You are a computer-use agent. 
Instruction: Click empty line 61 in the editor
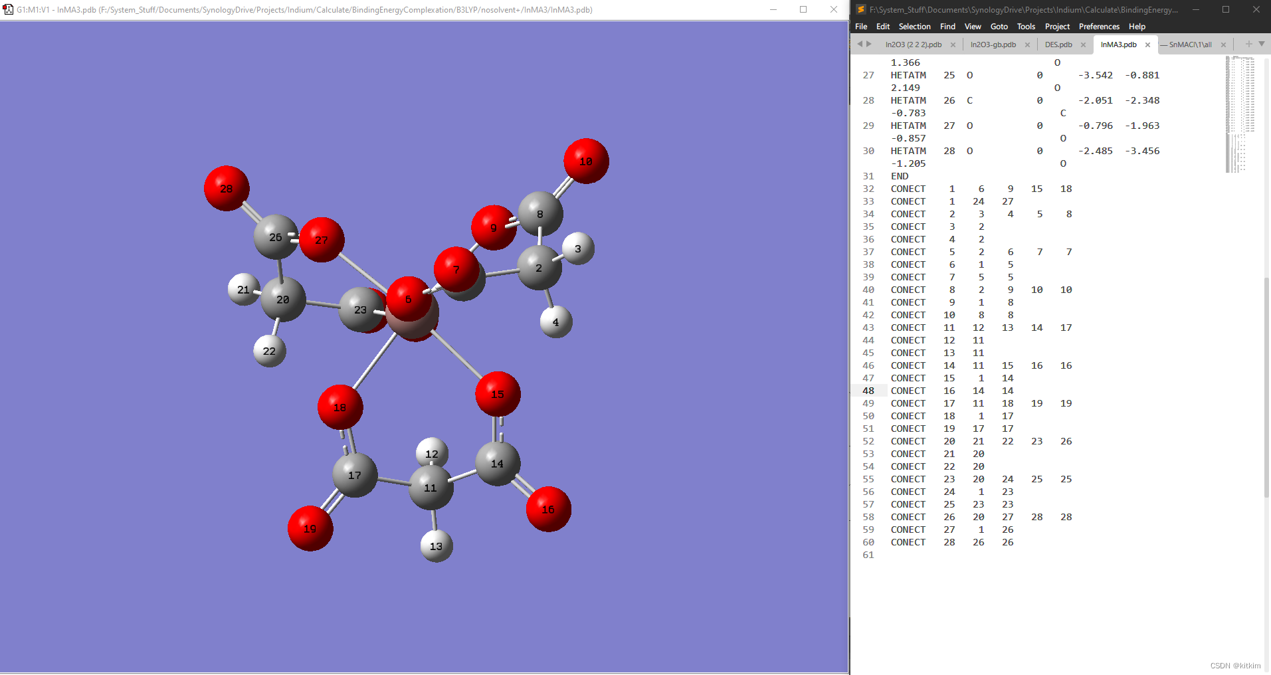[1056, 555]
